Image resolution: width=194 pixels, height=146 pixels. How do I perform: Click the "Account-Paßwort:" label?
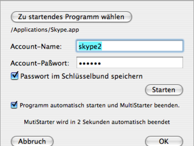click(40, 63)
